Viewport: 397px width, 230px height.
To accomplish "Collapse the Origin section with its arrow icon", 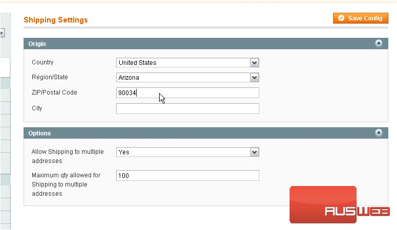I will (x=379, y=43).
